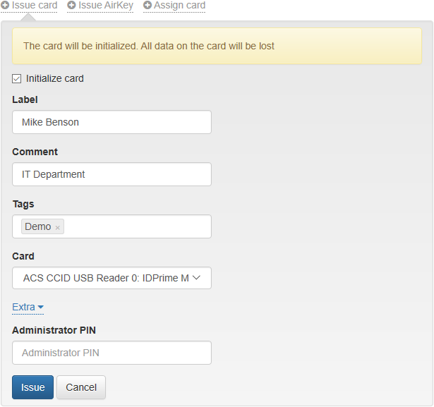Open the Card reader dropdown
Screen dimensions: 434x407
pos(111,278)
